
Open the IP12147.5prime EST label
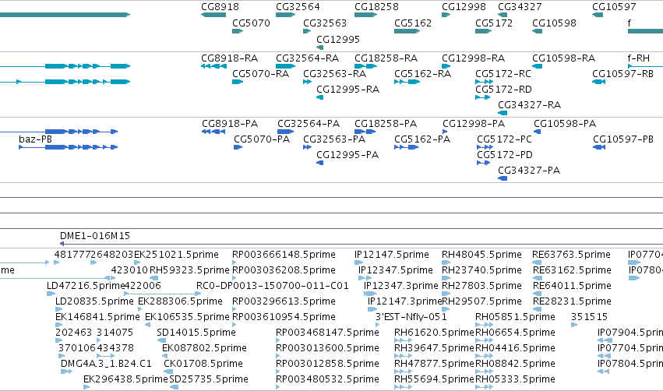click(x=392, y=255)
